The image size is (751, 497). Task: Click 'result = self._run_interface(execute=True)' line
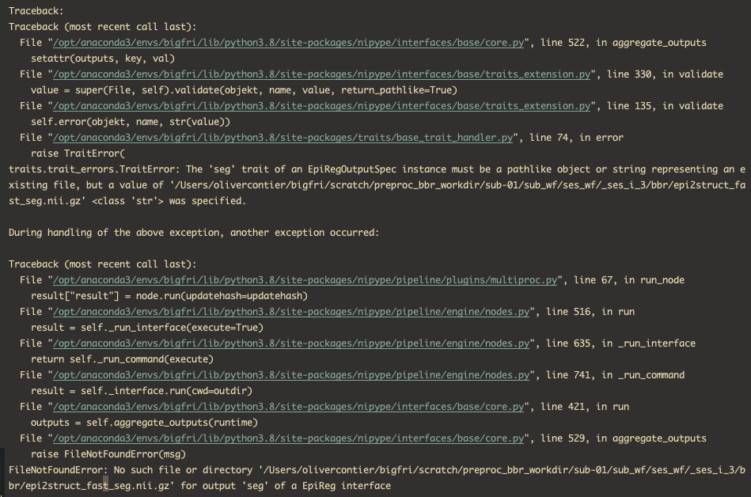pos(147,328)
